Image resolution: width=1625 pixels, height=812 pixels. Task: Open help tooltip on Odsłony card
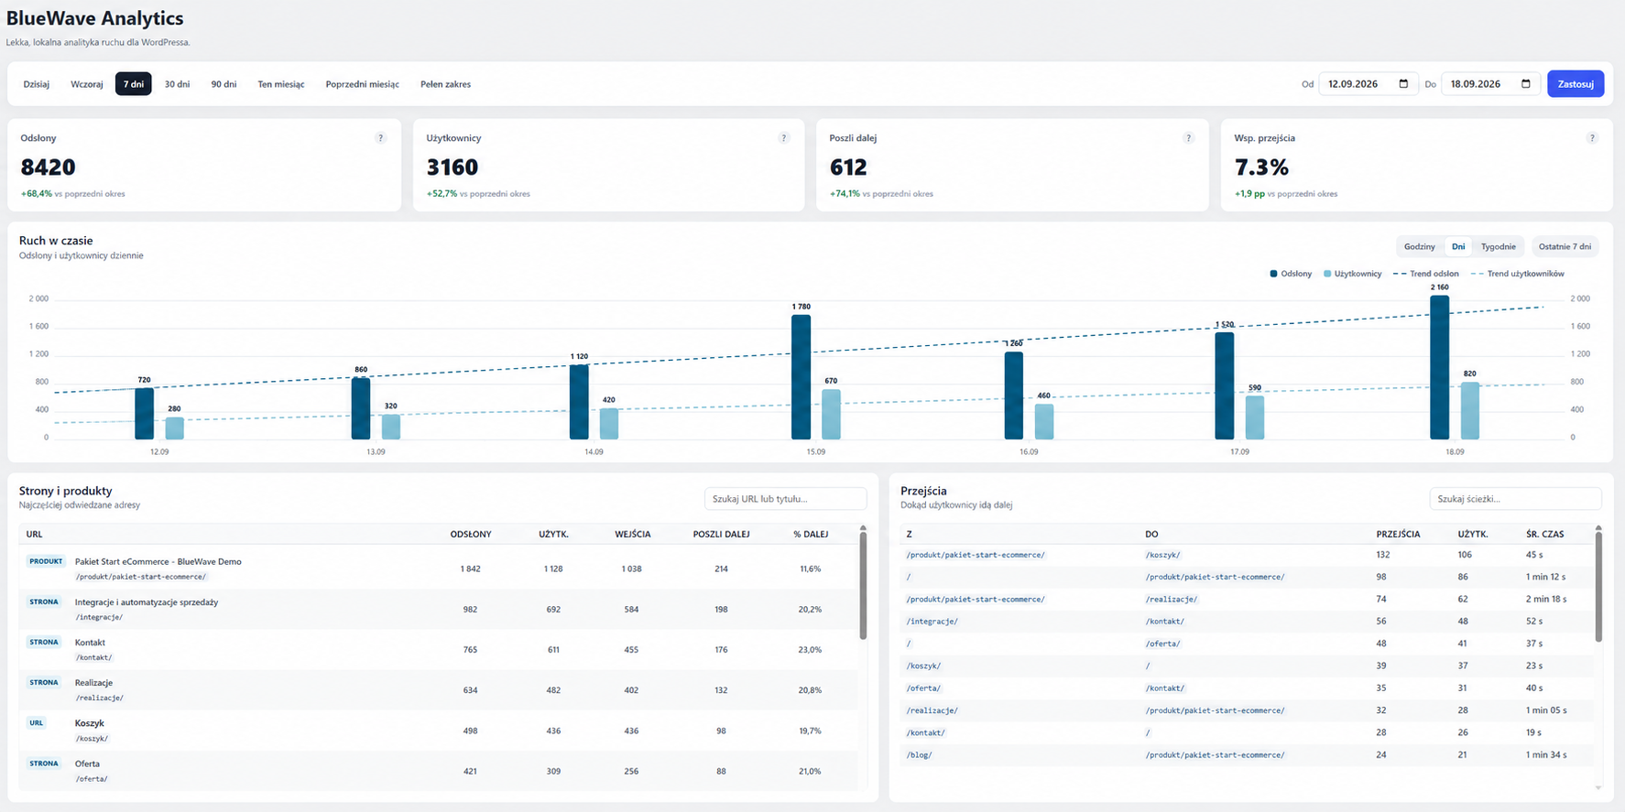380,138
